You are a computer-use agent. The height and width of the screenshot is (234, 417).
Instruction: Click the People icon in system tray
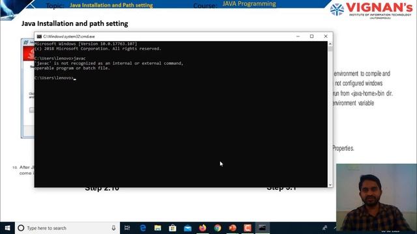pos(324,228)
